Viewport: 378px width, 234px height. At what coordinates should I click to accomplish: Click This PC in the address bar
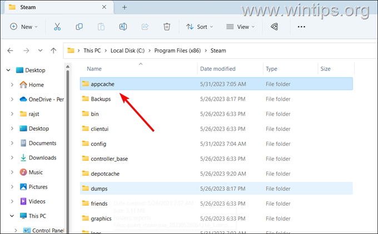[x=92, y=50]
